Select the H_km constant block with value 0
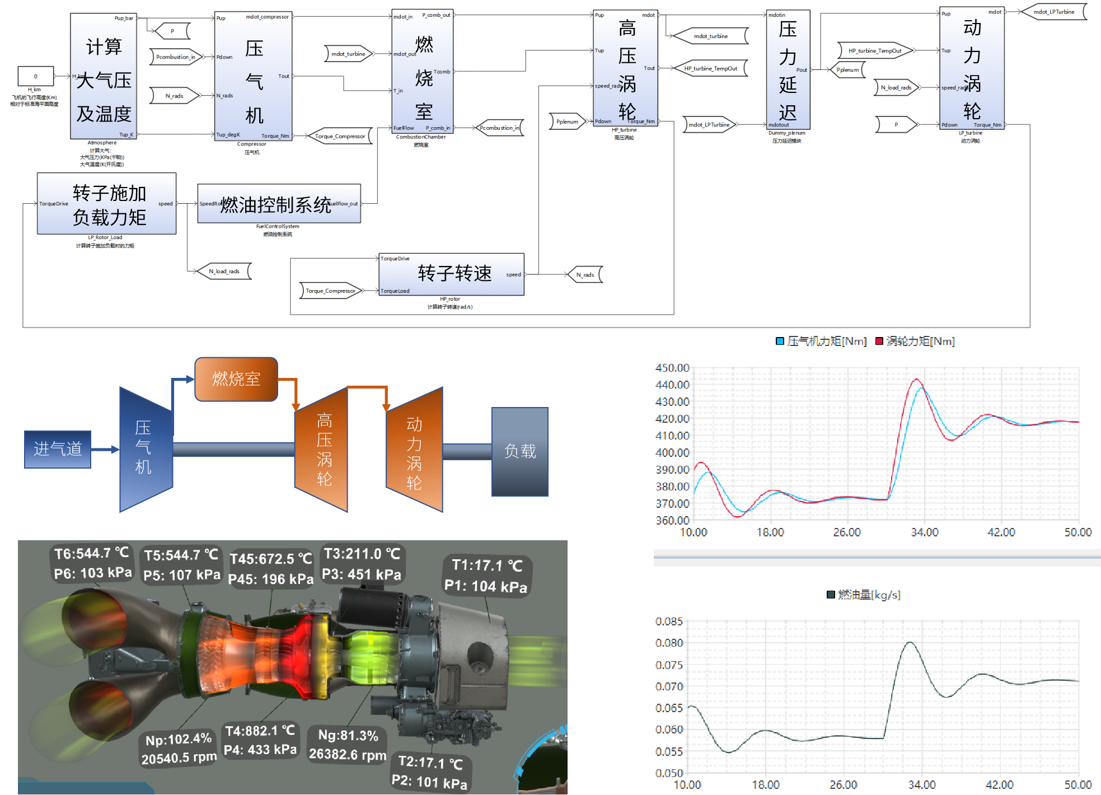1101x795 pixels. click(x=36, y=76)
